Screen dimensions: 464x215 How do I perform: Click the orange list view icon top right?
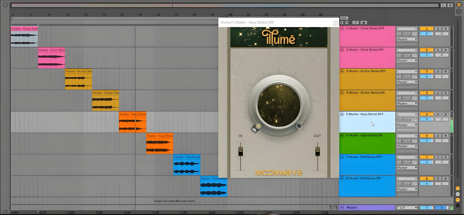point(459,5)
